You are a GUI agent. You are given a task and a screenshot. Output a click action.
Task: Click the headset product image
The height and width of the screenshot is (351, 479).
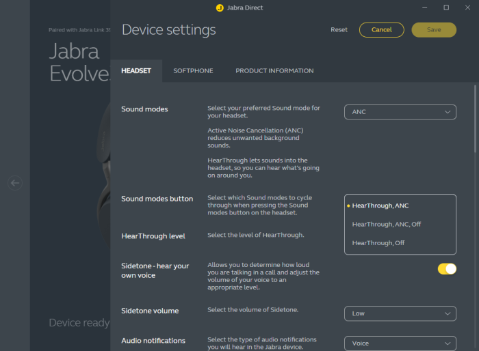[104, 174]
